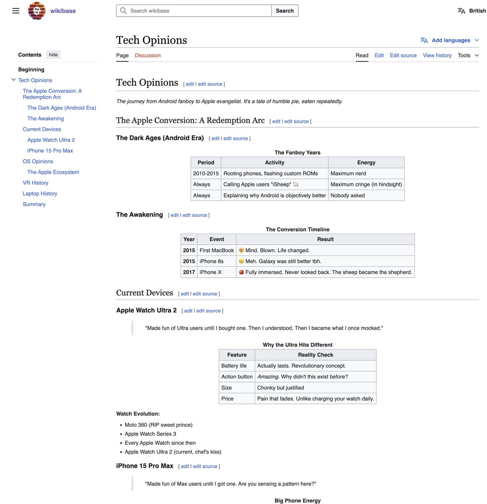Image resolution: width=487 pixels, height=504 pixels.
Task: Go to VR History in contents
Action: (x=35, y=183)
